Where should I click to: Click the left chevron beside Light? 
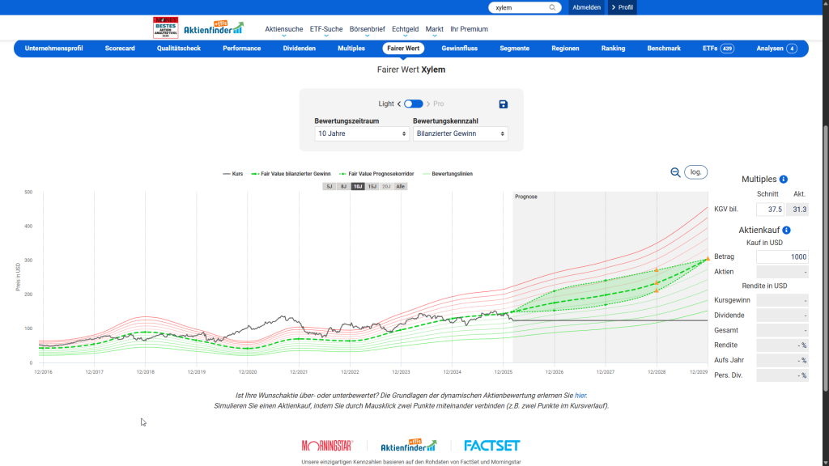399,104
